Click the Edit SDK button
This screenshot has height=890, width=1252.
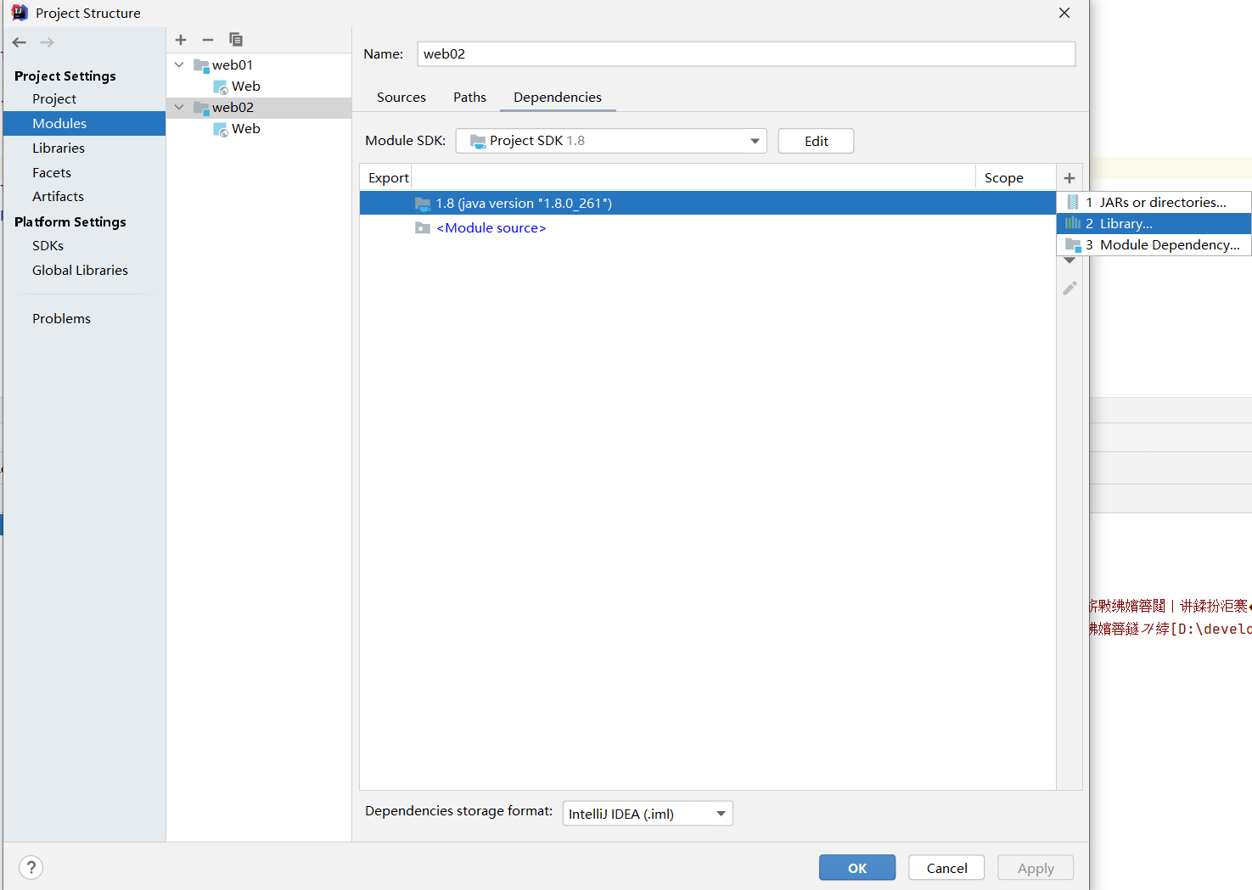click(x=816, y=141)
